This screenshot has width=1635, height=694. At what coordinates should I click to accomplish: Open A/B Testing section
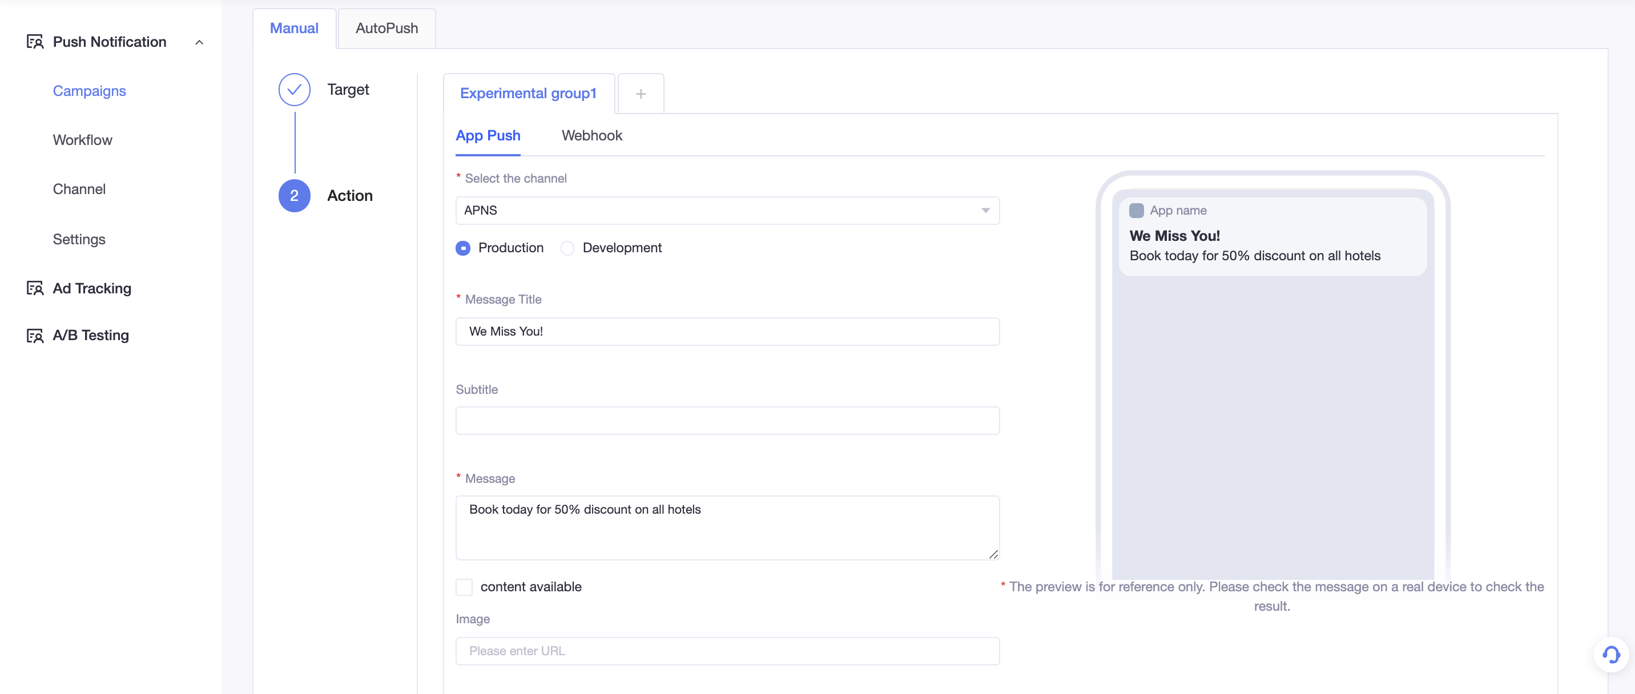point(91,336)
